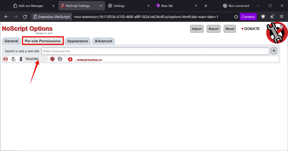Open a new tab with plus icon
Image resolution: width=288 pixels, height=151 pixels.
pos(206,6)
